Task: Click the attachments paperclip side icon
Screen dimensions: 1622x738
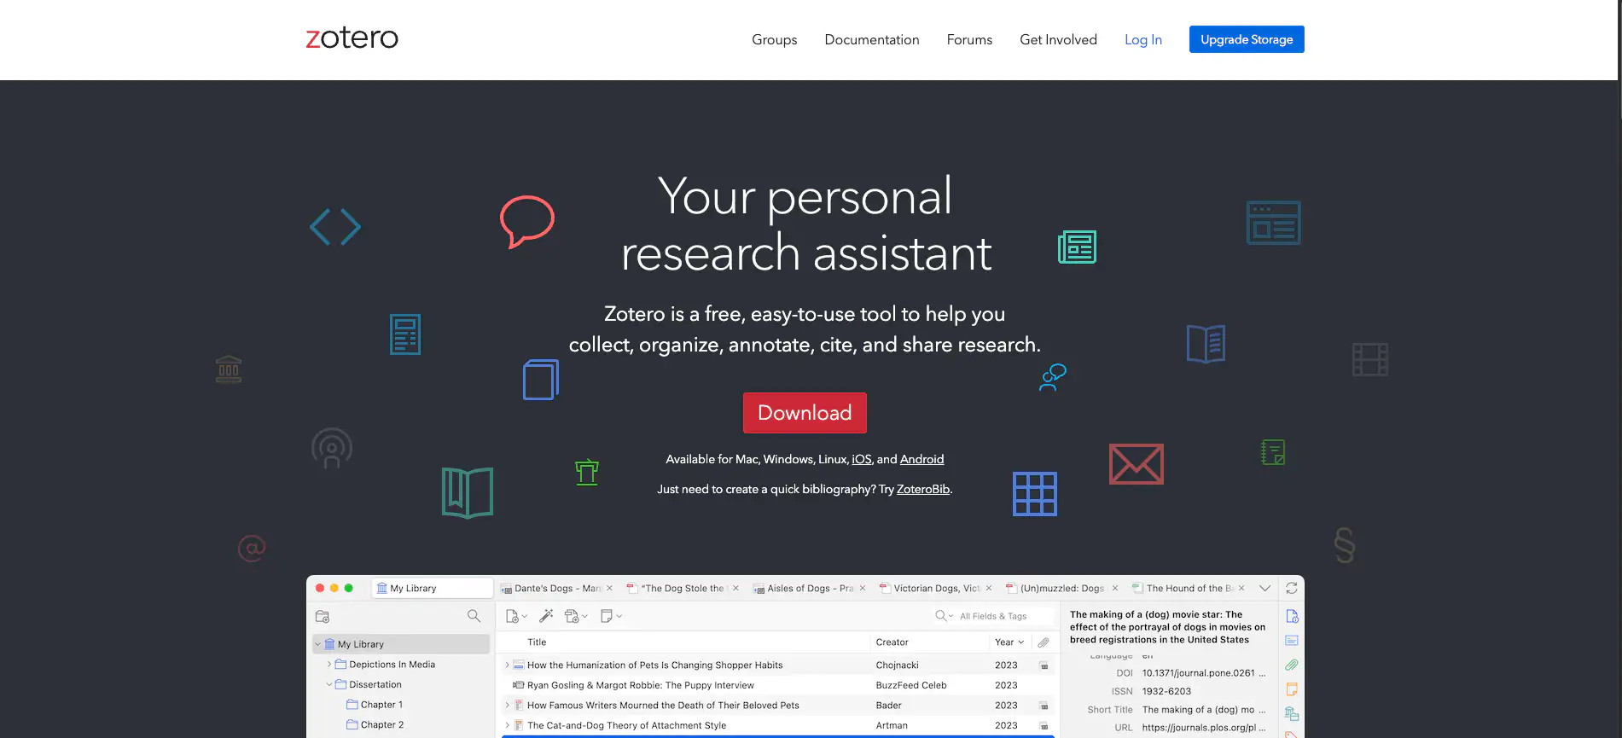Action: (x=1292, y=665)
